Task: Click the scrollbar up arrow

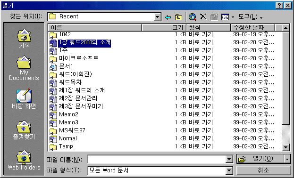Action: pyautogui.click(x=286, y=28)
